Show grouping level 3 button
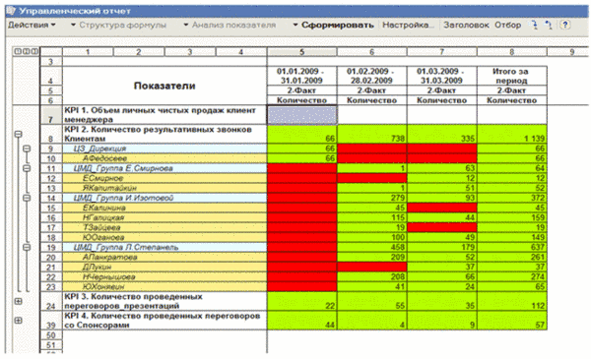 pyautogui.click(x=34, y=51)
